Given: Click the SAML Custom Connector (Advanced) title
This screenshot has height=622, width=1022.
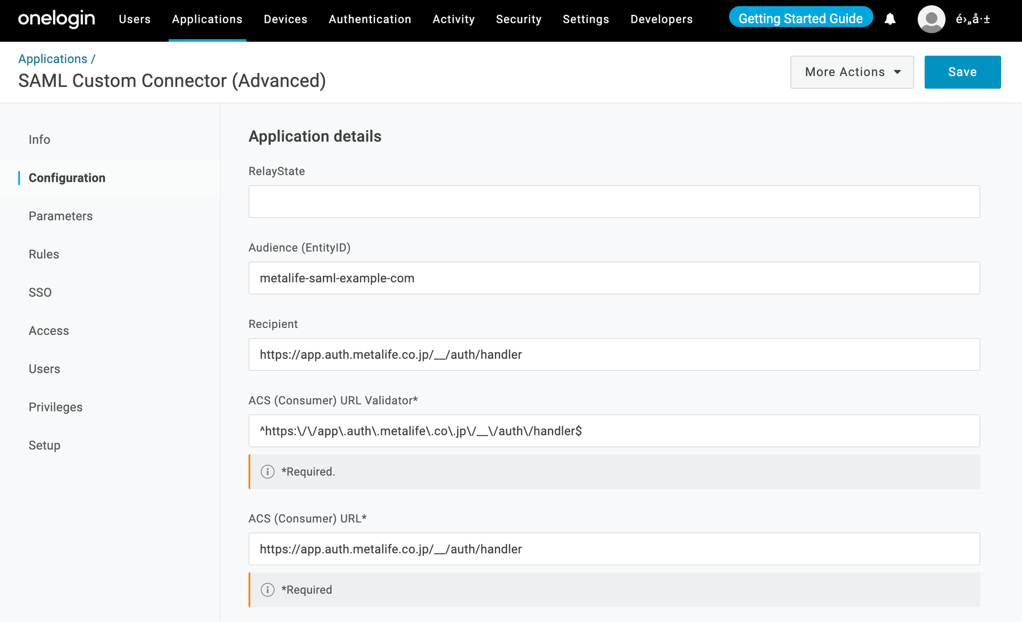Looking at the screenshot, I should (x=172, y=81).
